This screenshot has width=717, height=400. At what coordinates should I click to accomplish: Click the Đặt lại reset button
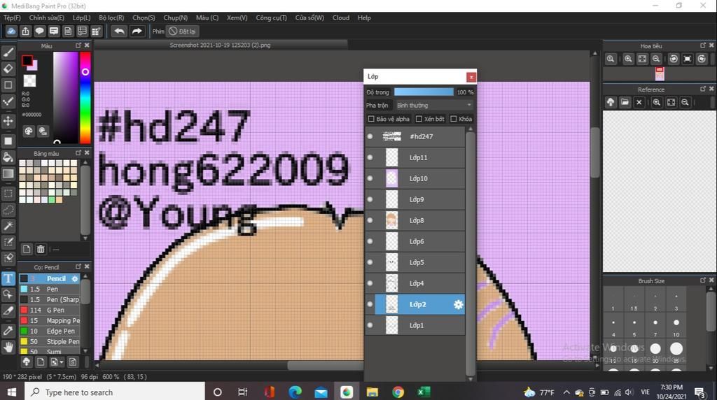click(183, 31)
